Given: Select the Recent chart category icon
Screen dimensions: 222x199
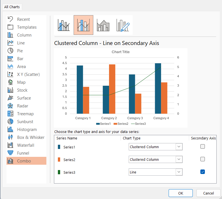Looking at the screenshot, I should coord(10,19).
